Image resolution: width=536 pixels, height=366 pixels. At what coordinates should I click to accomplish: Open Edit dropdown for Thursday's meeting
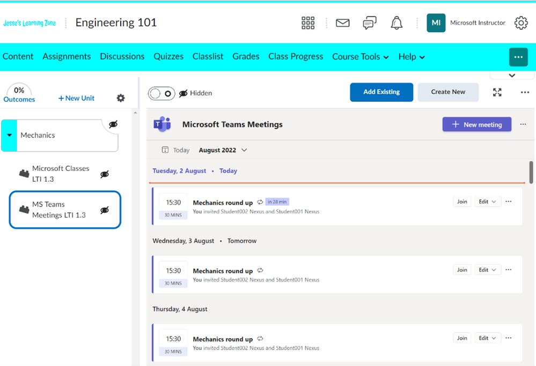pyautogui.click(x=488, y=338)
